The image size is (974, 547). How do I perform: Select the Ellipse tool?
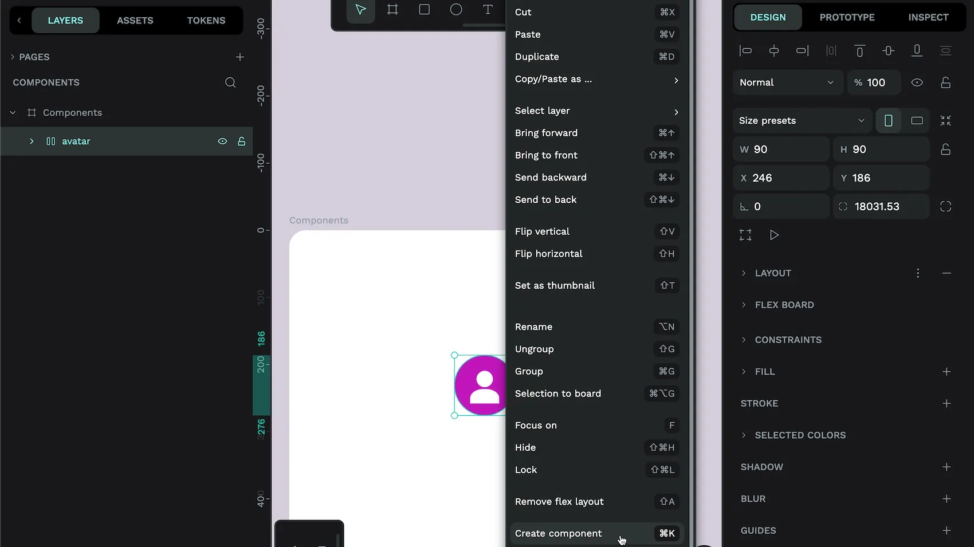456,10
